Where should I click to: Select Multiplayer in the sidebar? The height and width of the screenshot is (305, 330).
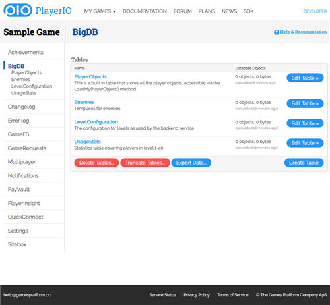[22, 162]
